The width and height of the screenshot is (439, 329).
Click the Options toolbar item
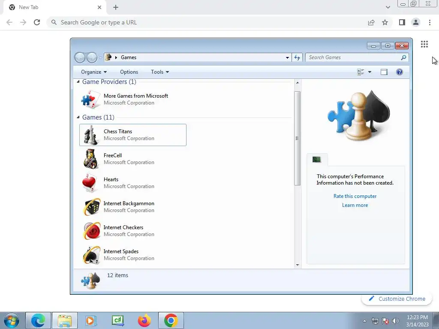pos(129,72)
